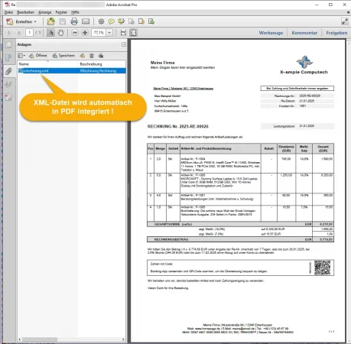Viewport: 351px width, 344px height.
Task: Click the save floppy disk icon
Action: coord(63,21)
